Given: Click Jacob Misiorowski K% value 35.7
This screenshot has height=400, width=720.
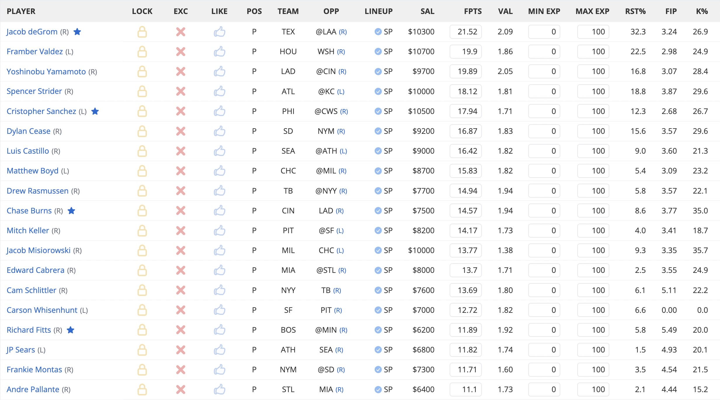Looking at the screenshot, I should point(700,250).
